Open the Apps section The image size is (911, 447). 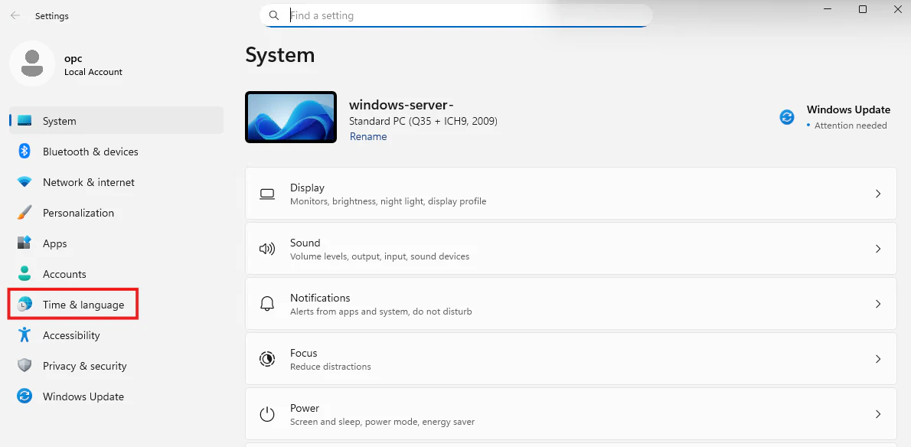tap(54, 244)
